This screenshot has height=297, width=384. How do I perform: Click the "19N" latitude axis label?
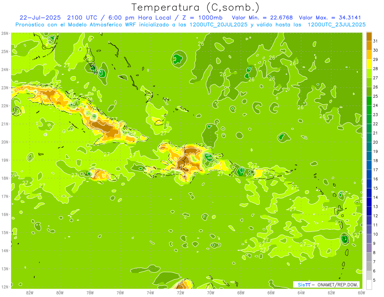click(x=5, y=160)
